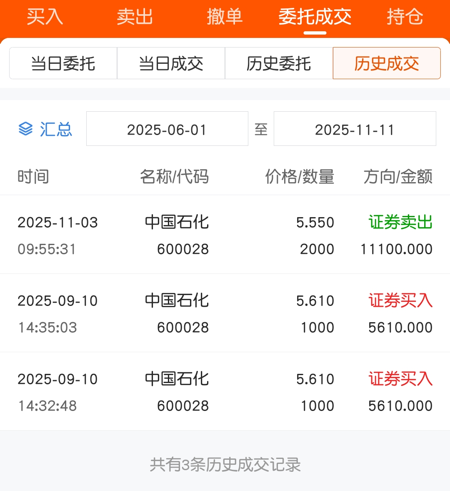This screenshot has height=491, width=450.
Task: Open the 14:35:03 证券买入 record
Action: pos(225,313)
